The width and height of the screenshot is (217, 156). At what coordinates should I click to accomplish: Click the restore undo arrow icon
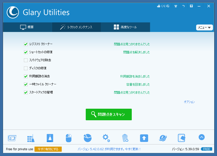[x=184, y=6]
